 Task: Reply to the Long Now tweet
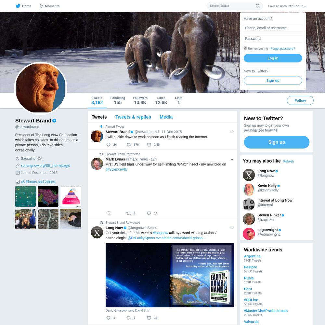tap(108, 318)
